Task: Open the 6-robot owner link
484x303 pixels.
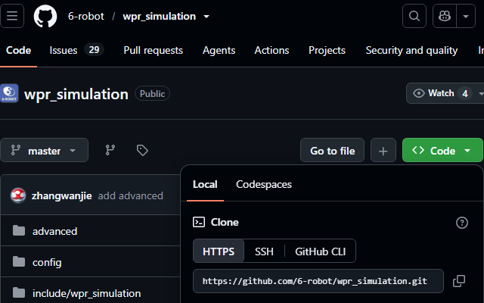Action: (86, 16)
